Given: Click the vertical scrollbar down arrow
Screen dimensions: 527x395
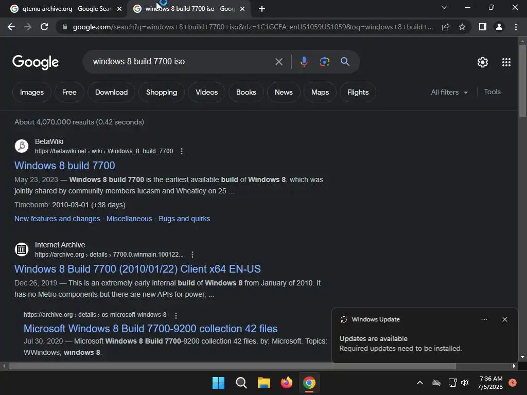Looking at the screenshot, I should (x=522, y=357).
